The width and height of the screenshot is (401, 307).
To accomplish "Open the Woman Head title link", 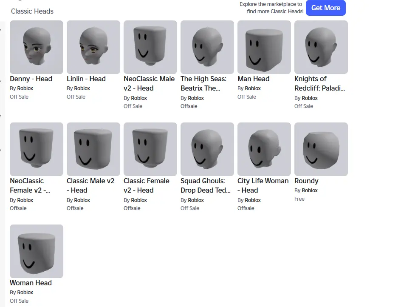I will [x=31, y=283].
